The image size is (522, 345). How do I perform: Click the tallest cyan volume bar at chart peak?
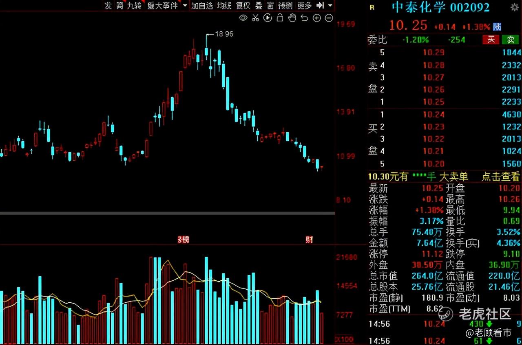tap(206, 300)
